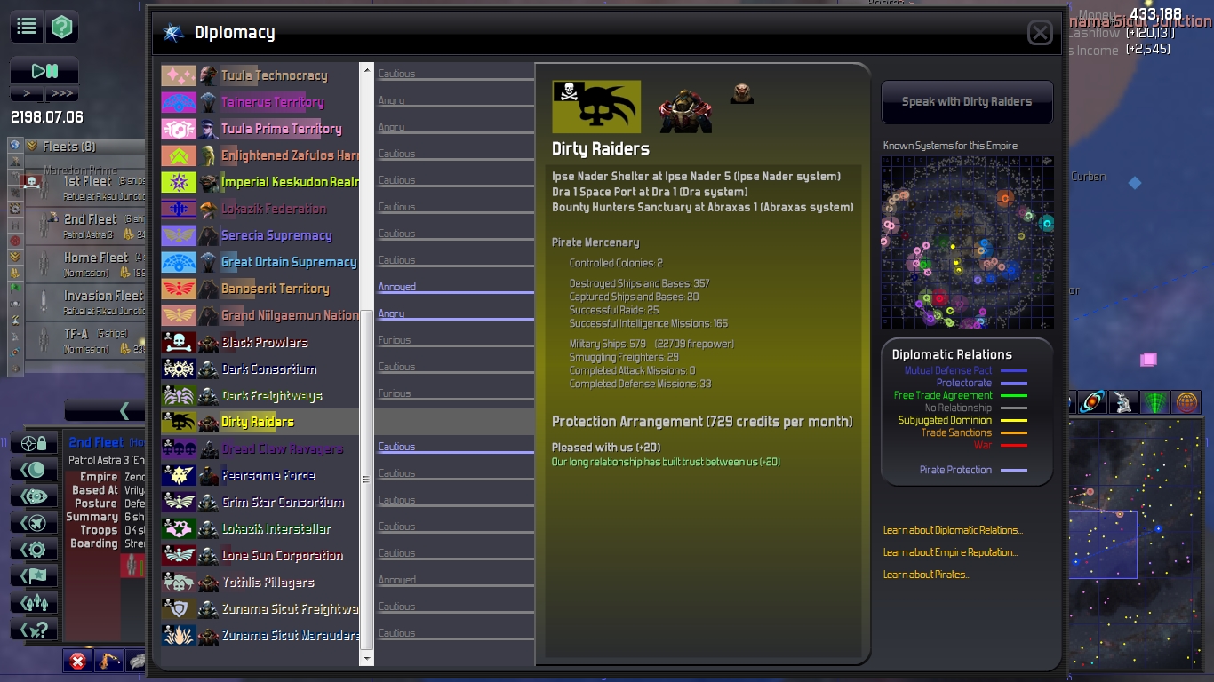Select Tuula Technocracy in empire list
1214x682 pixels.
tap(260, 75)
